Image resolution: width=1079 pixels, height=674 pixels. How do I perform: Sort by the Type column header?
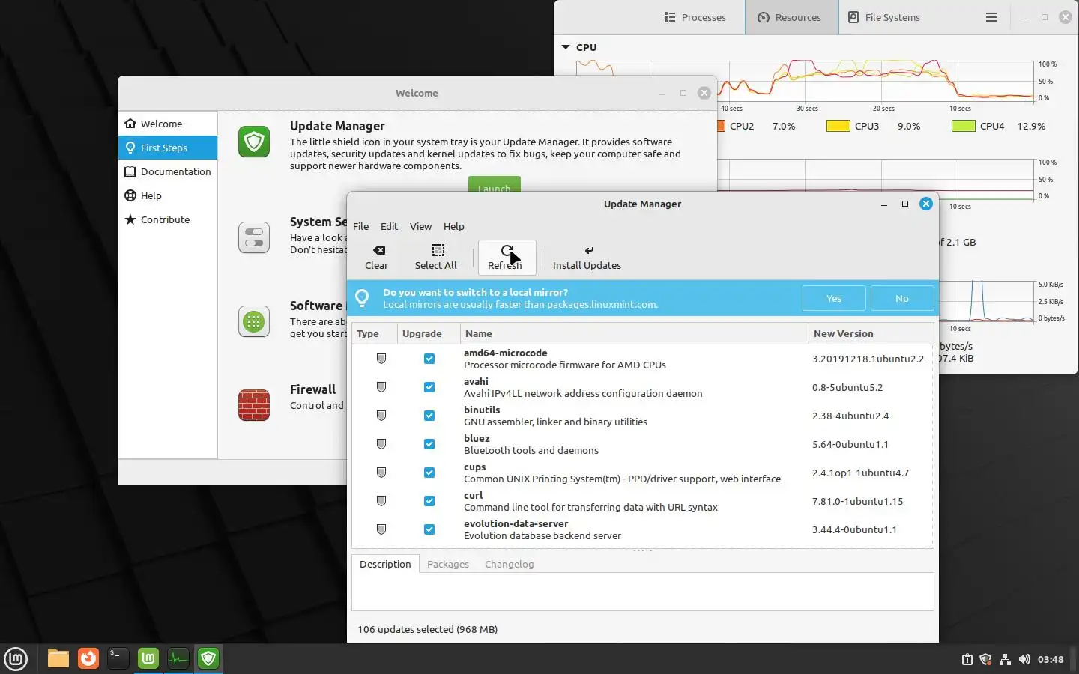(x=374, y=333)
